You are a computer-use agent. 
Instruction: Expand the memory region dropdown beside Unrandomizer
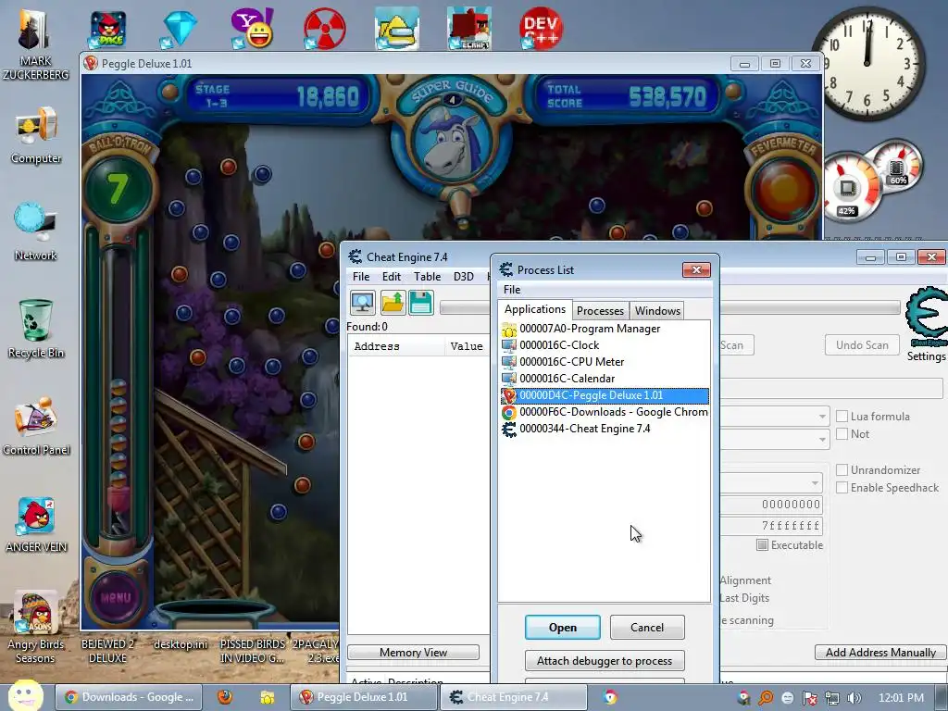[x=815, y=482]
